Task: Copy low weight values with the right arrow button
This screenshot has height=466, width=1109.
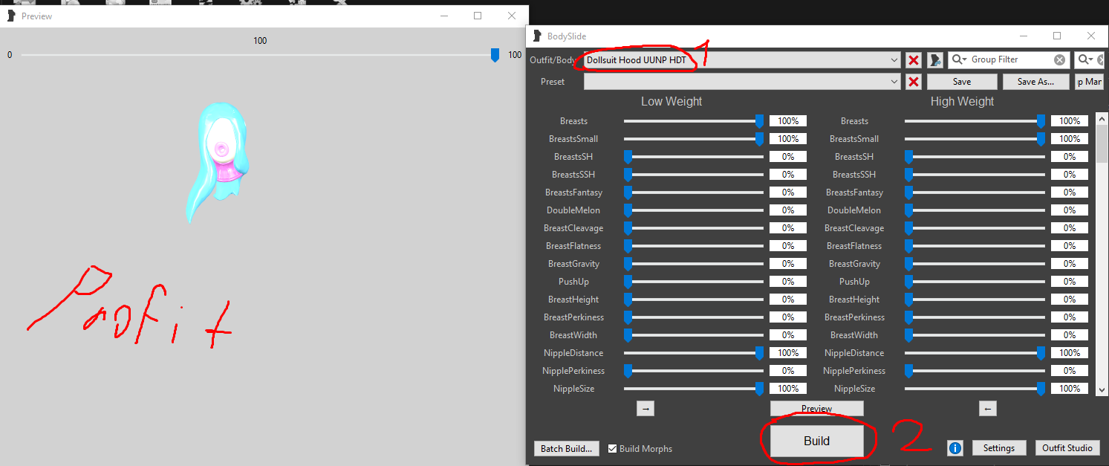Action: 645,409
